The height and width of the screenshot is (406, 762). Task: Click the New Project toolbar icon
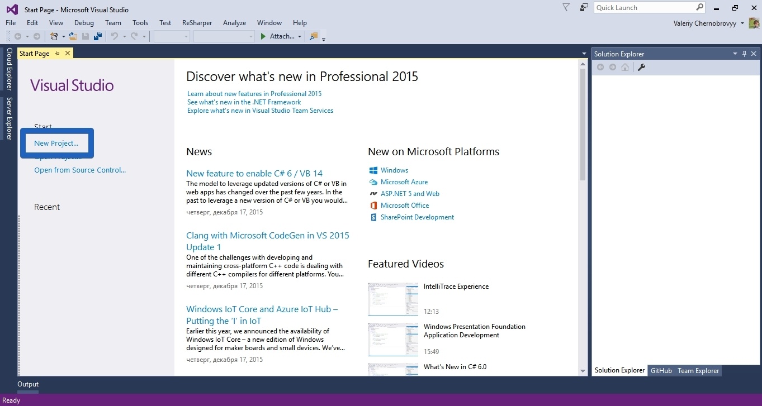[x=54, y=36]
